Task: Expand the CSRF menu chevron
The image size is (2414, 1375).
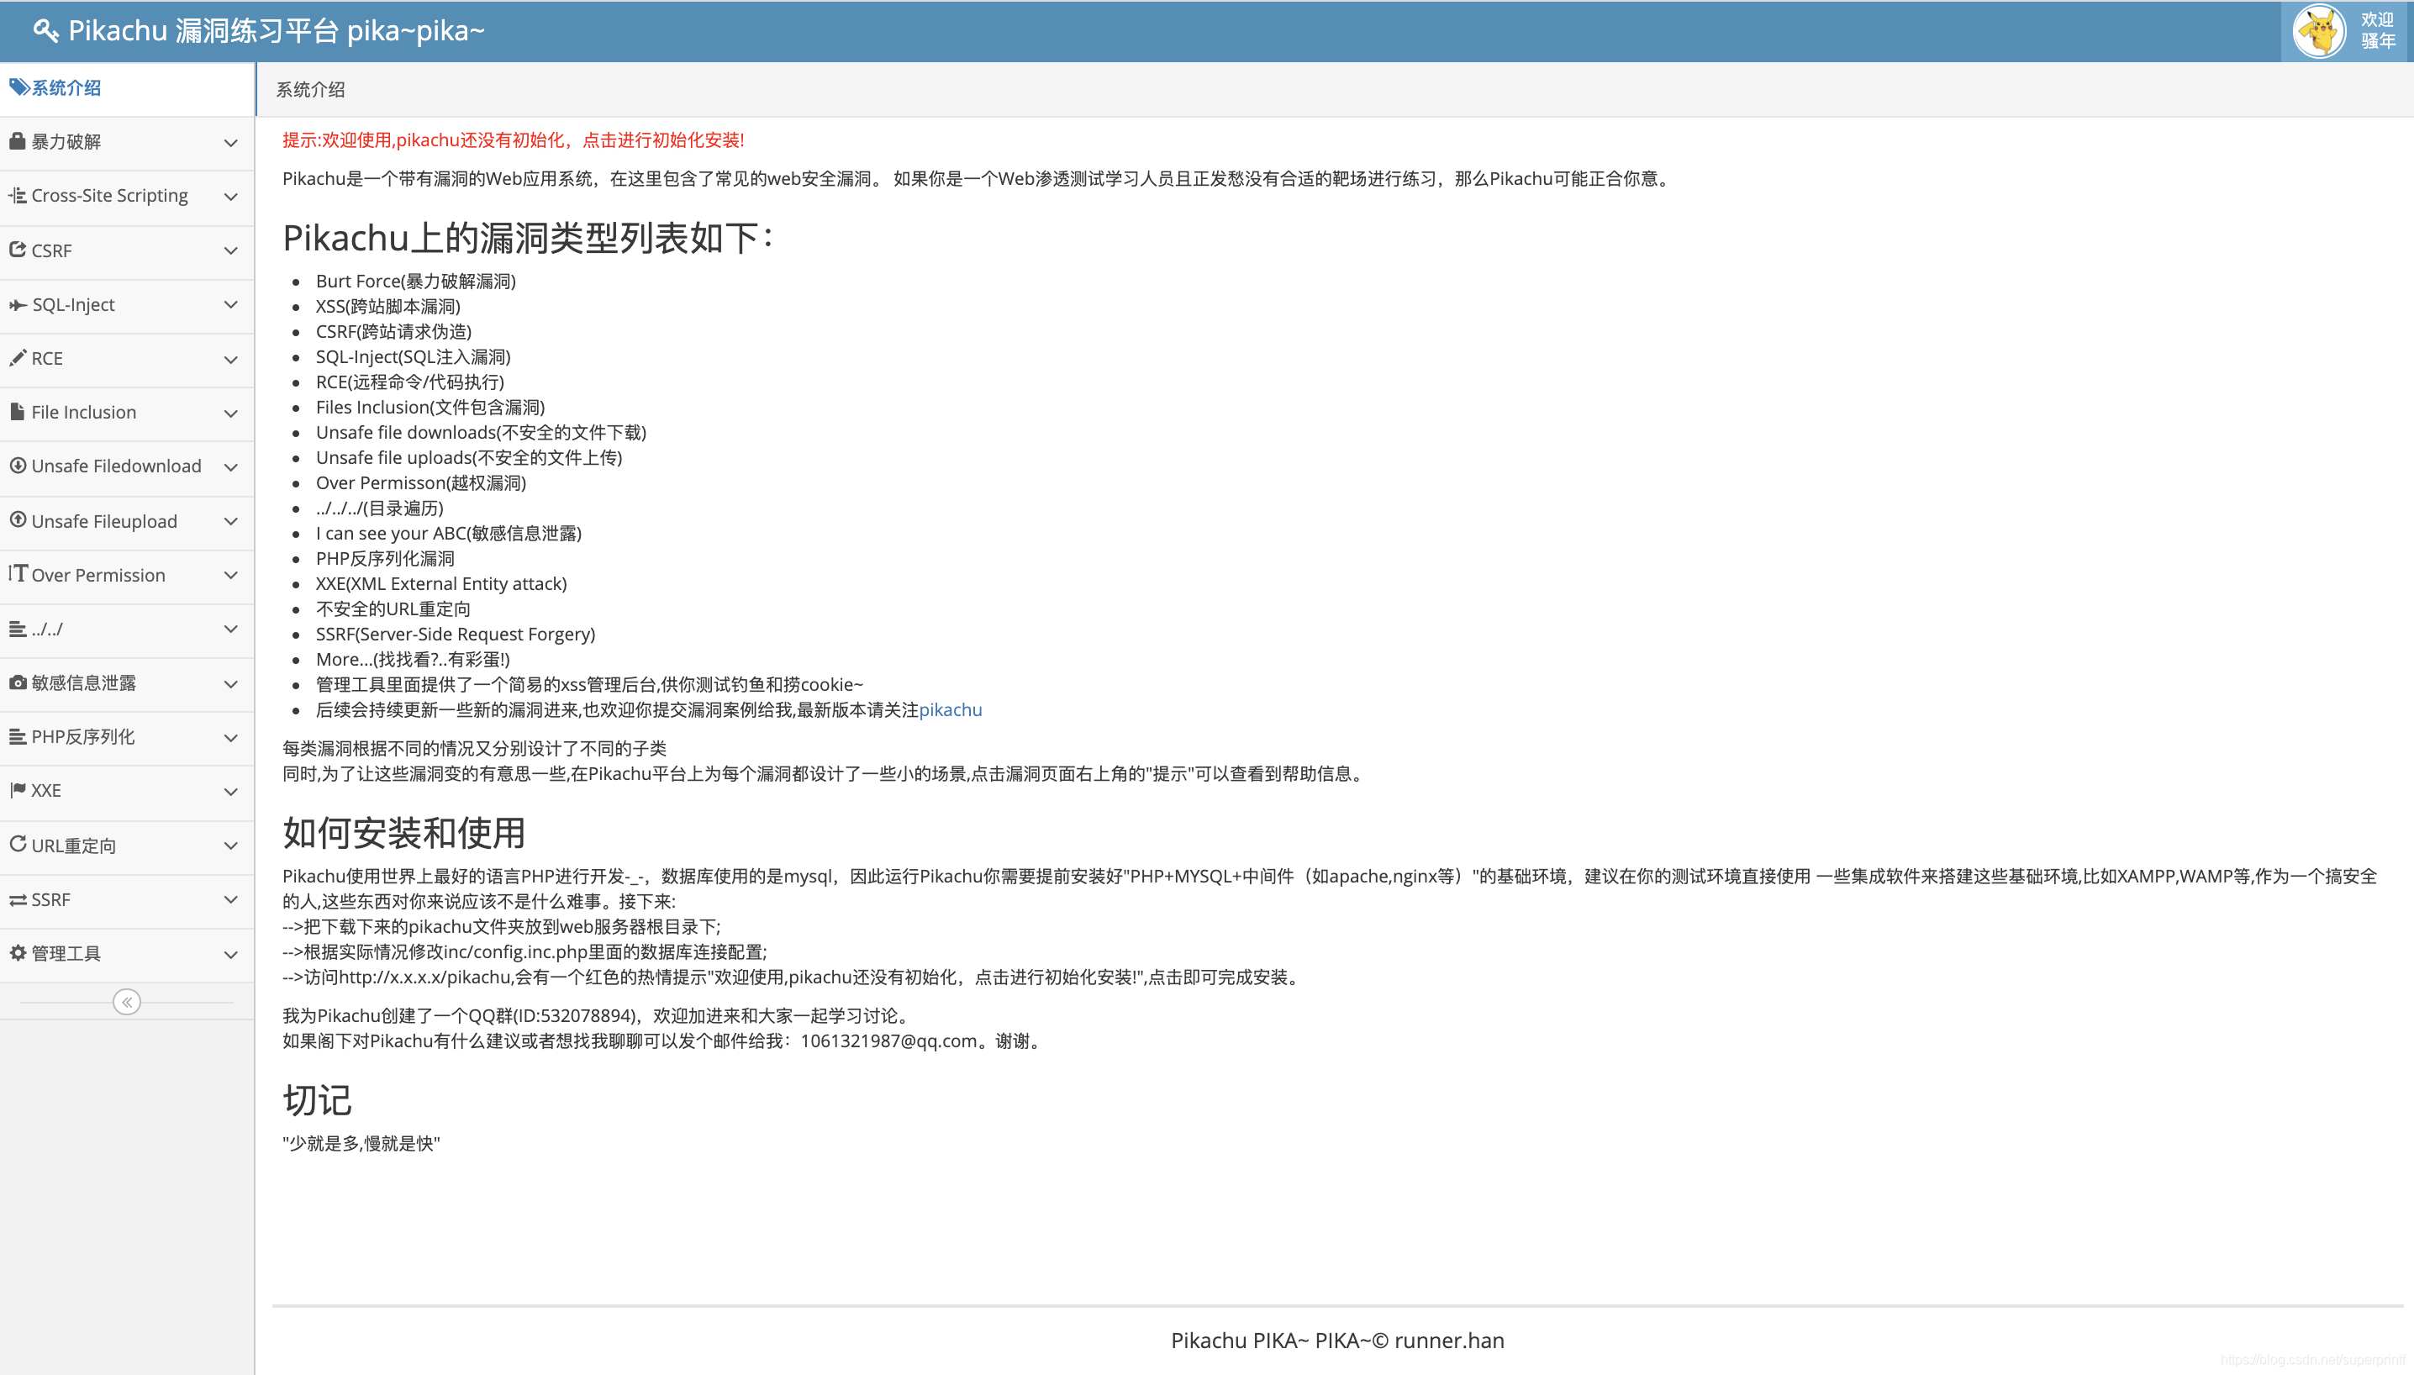Action: pos(230,250)
